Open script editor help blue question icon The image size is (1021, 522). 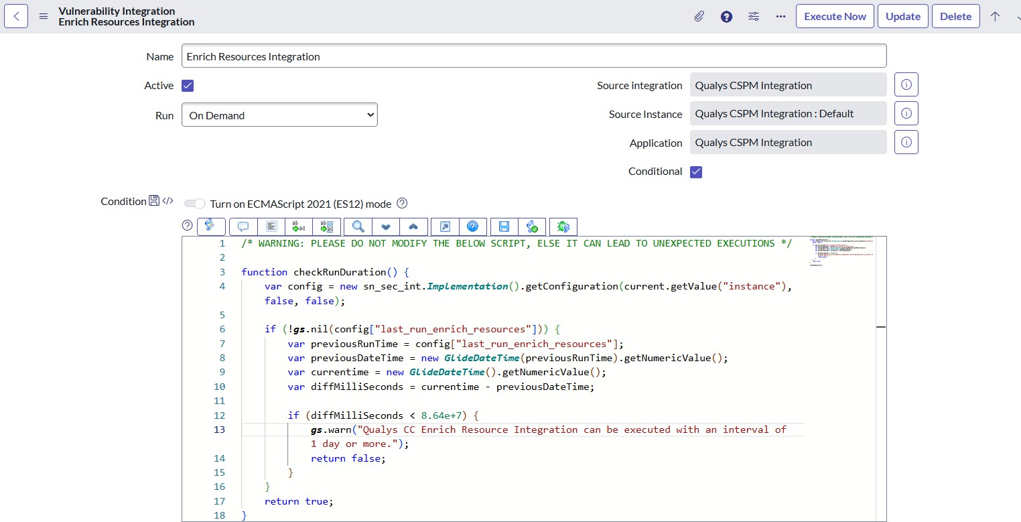472,226
